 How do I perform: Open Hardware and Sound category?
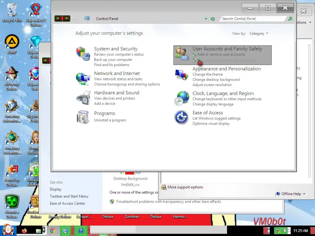(117, 93)
